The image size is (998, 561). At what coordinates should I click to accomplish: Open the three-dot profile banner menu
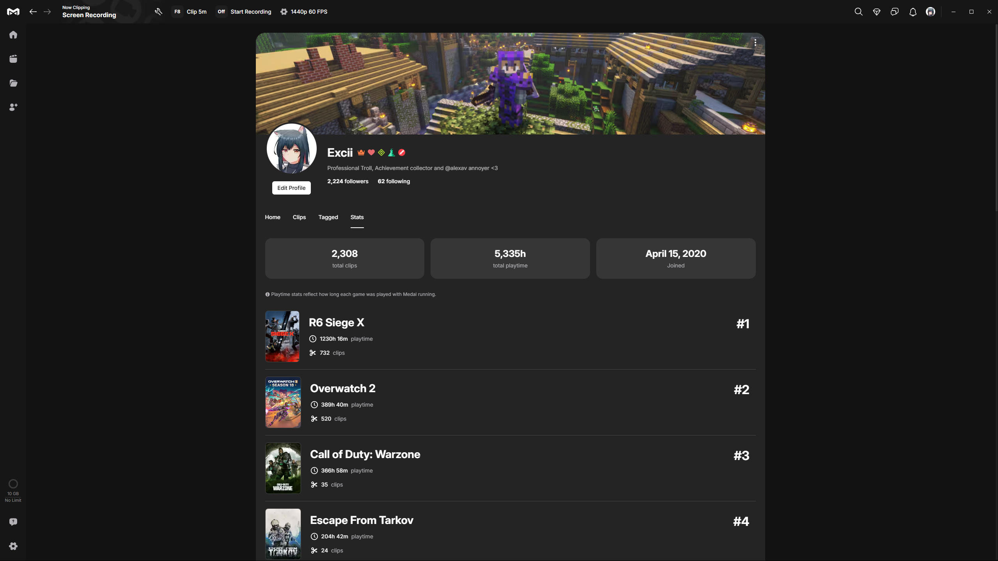[755, 42]
